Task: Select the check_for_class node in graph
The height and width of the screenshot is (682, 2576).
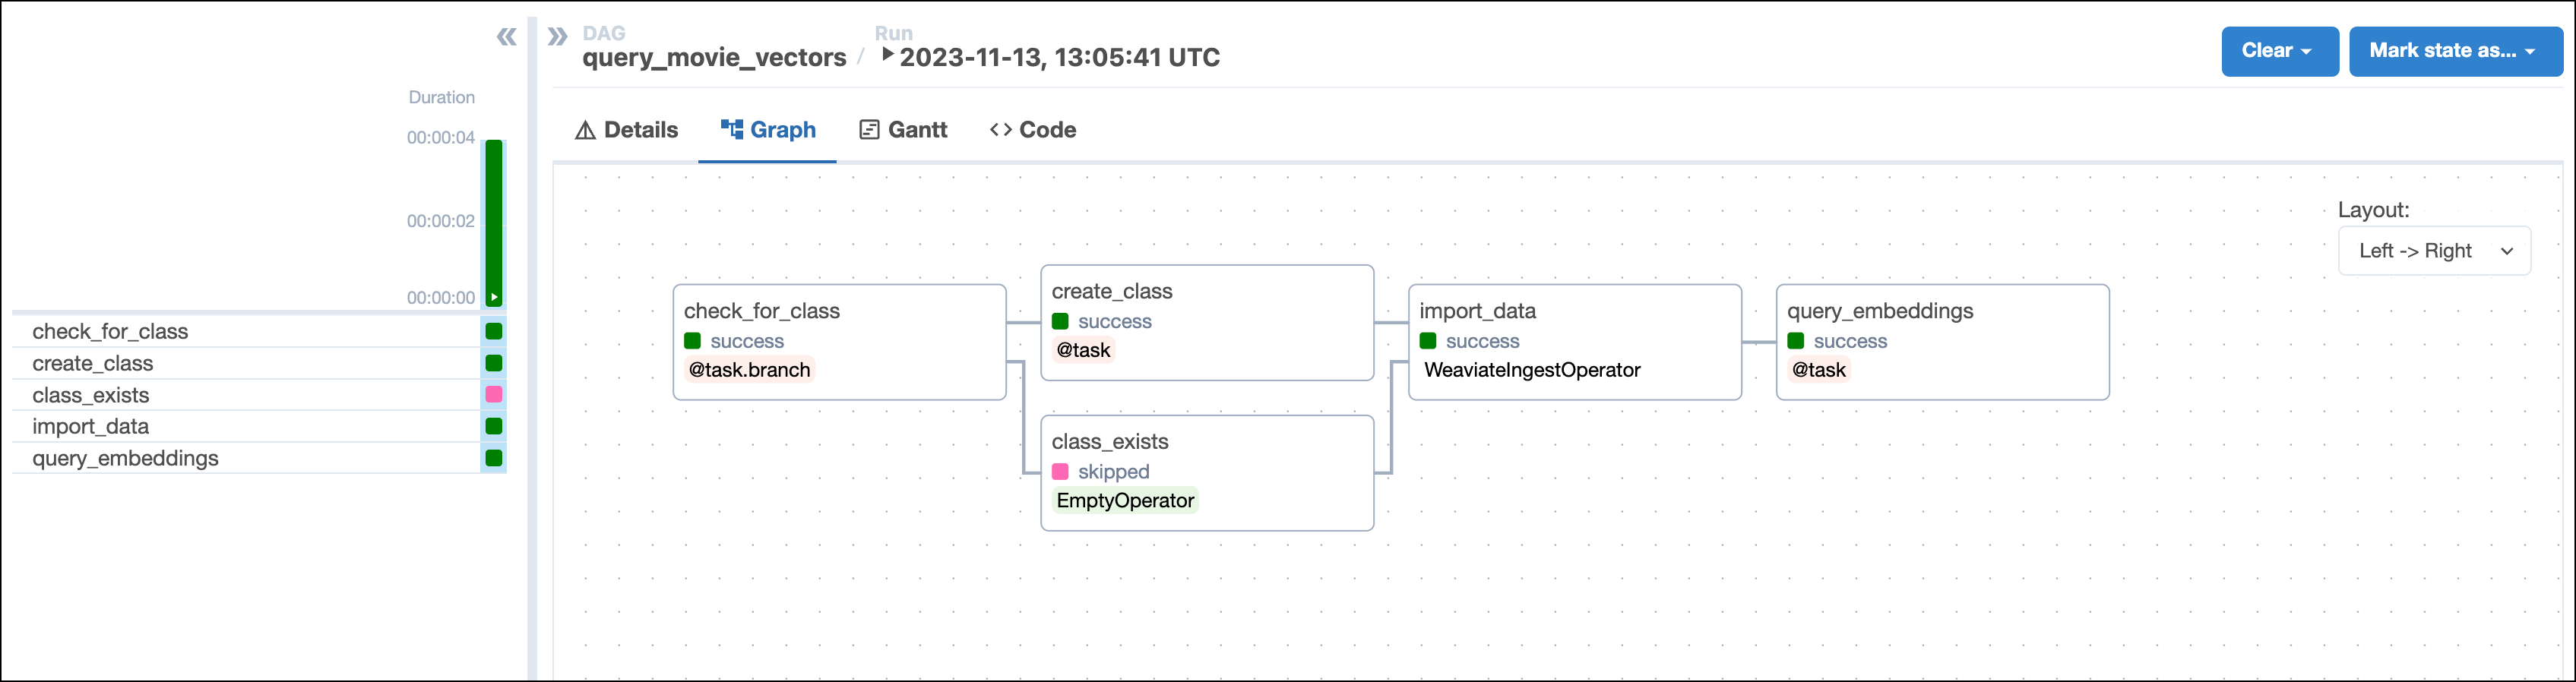Action: (839, 342)
